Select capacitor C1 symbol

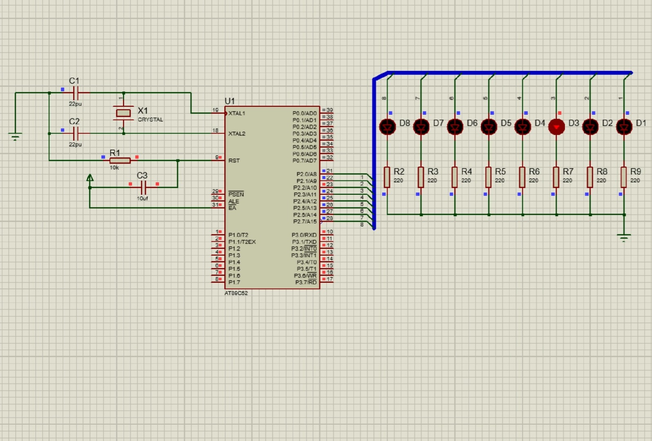pos(75,93)
